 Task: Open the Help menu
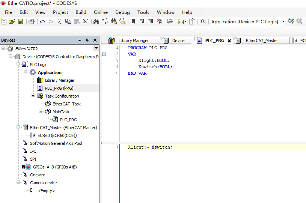point(187,12)
